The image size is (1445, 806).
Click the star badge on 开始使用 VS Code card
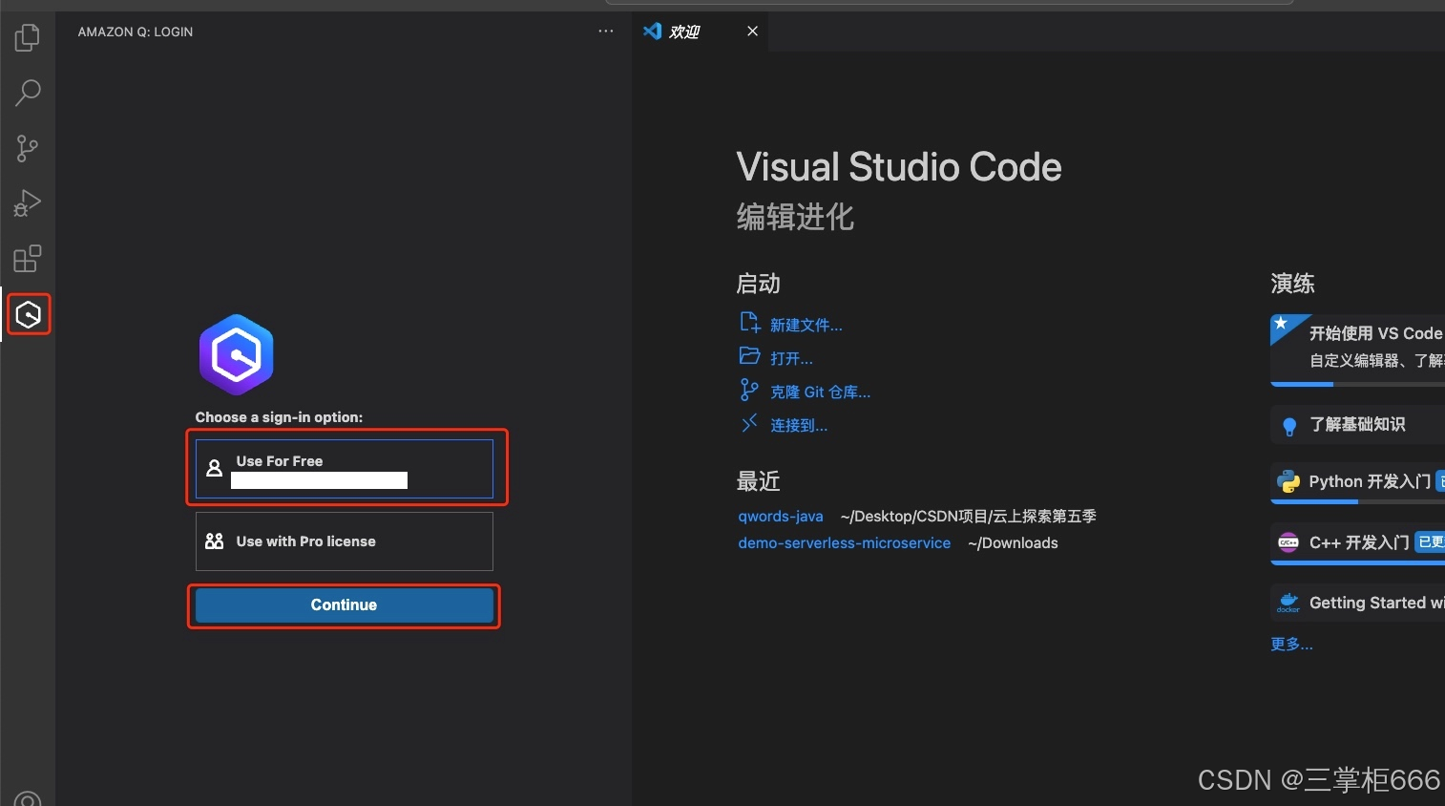coord(1282,325)
